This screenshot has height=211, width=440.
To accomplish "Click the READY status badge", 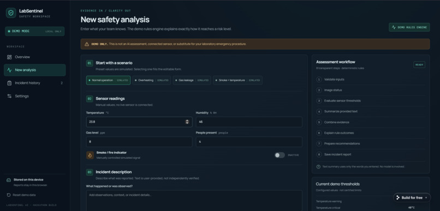I will coord(419,65).
